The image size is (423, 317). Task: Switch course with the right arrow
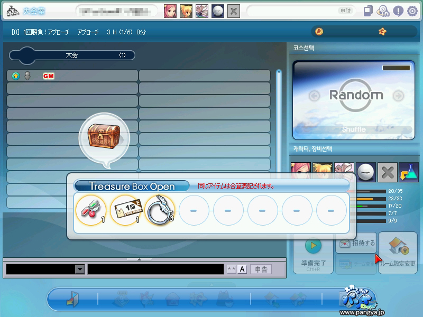click(399, 96)
